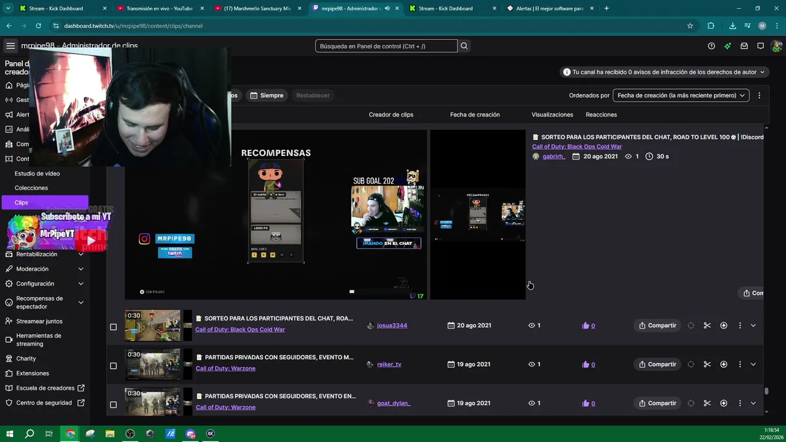This screenshot has width=786, height=442.
Task: Open the help question-mark icon in header
Action: click(x=711, y=46)
